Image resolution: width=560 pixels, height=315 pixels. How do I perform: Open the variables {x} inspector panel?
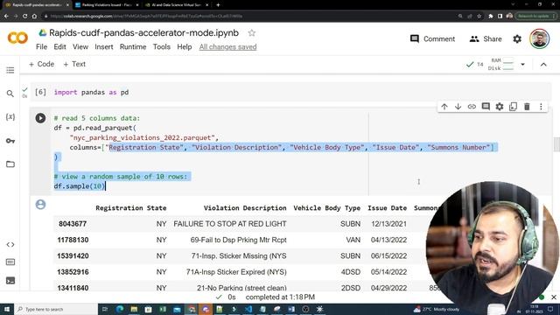(10, 117)
